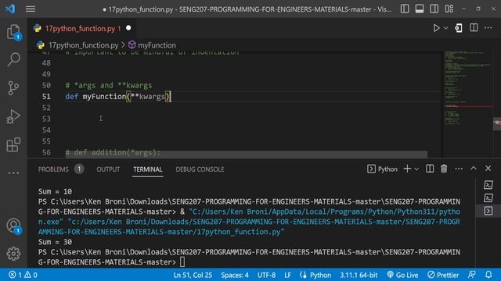Select the second terminal in terminal list
This screenshot has height=281, width=501.
[x=488, y=197]
